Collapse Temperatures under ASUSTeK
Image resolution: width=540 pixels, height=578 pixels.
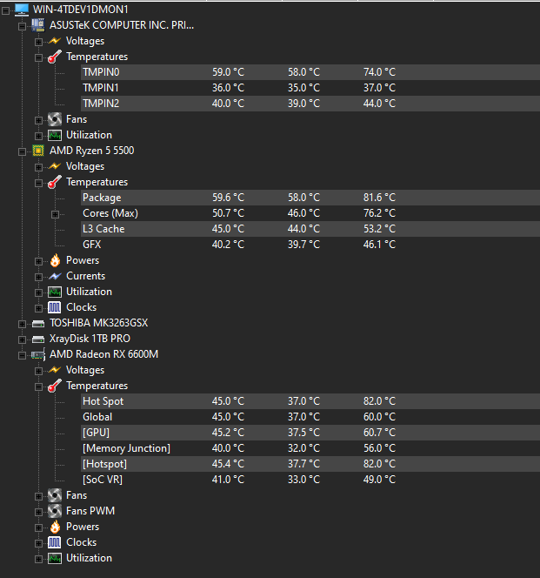pyautogui.click(x=38, y=57)
